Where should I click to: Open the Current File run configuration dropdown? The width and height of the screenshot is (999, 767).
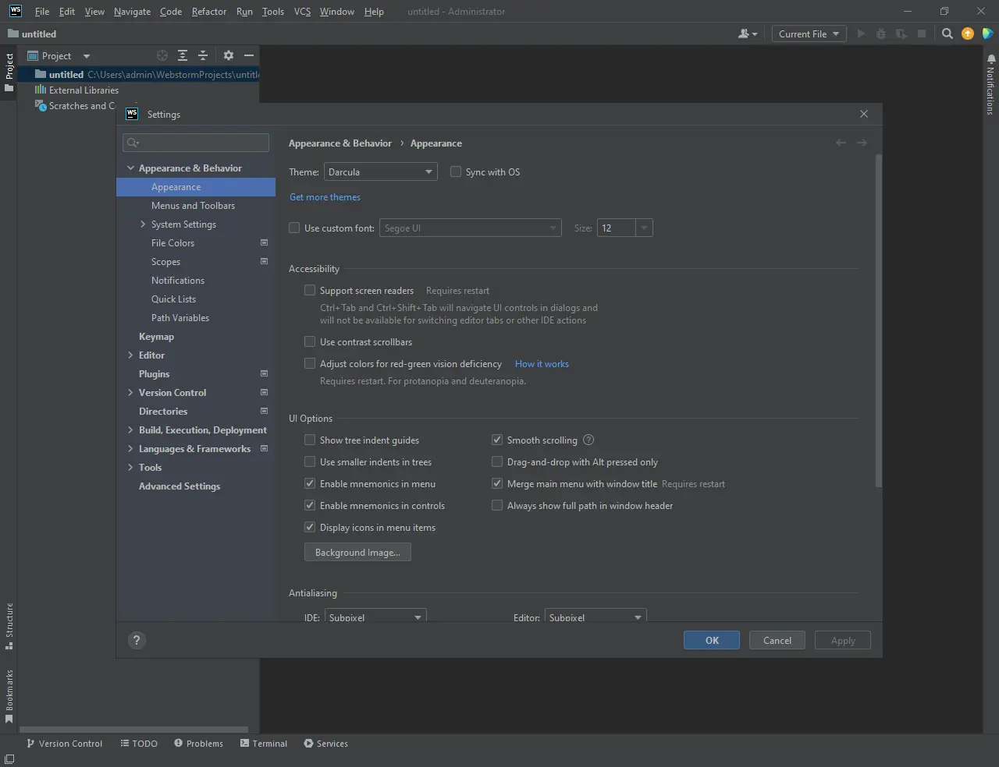[x=809, y=34]
